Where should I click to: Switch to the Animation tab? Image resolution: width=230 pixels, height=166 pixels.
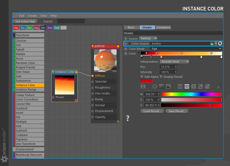(x=163, y=27)
